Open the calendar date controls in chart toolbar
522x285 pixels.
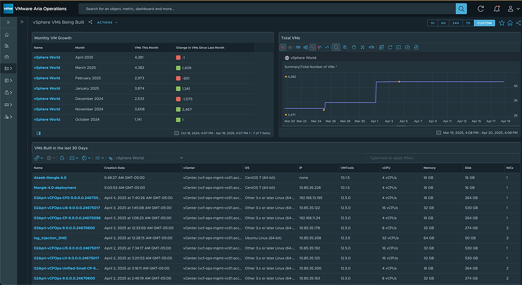(398, 47)
